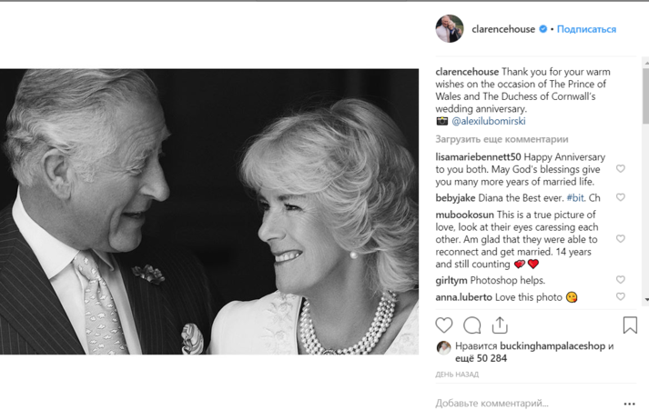Image resolution: width=649 pixels, height=420 pixels.
Task: Open the buckinghampalaceshop liker link
Action: click(x=550, y=346)
